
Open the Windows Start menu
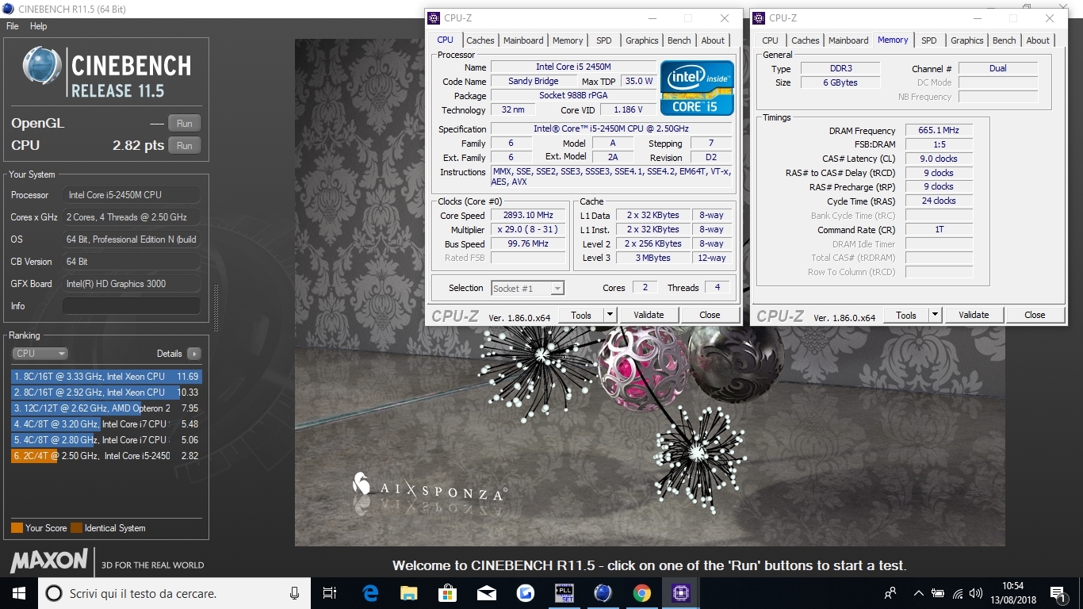19,593
